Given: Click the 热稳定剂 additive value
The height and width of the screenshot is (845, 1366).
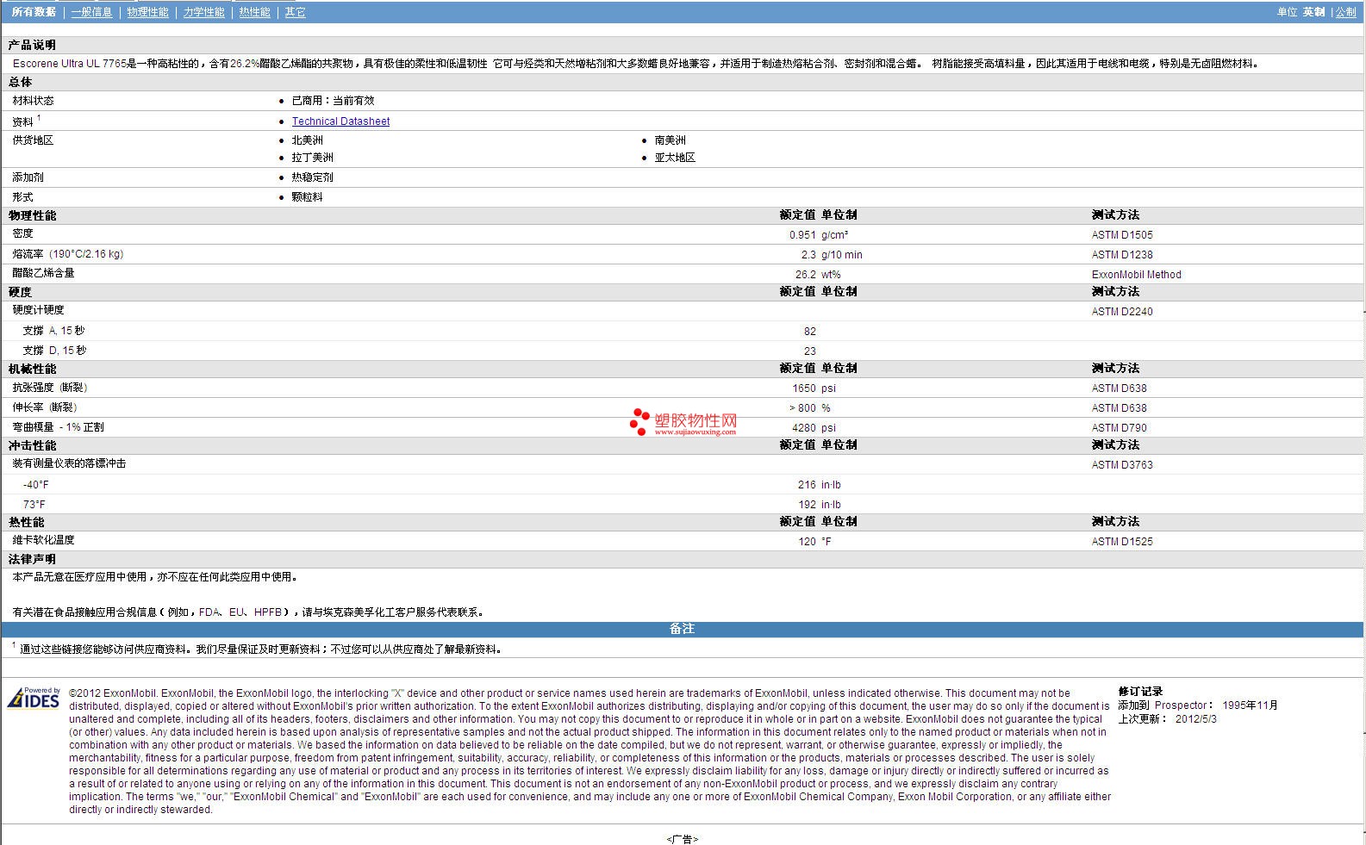Looking at the screenshot, I should (312, 177).
